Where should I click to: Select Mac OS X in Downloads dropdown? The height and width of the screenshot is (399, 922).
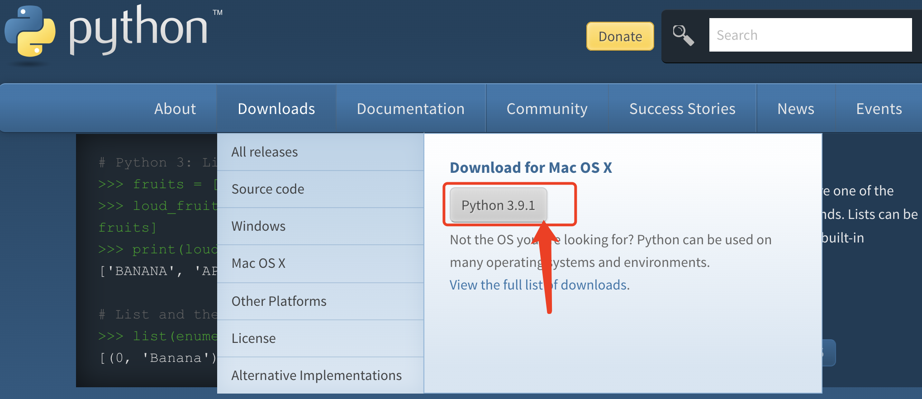click(x=320, y=263)
